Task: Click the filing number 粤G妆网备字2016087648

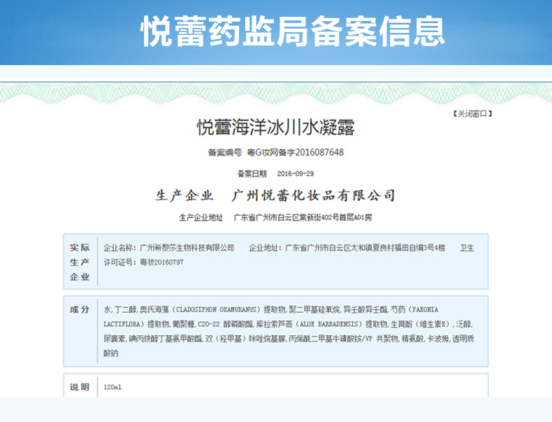Action: [296, 153]
